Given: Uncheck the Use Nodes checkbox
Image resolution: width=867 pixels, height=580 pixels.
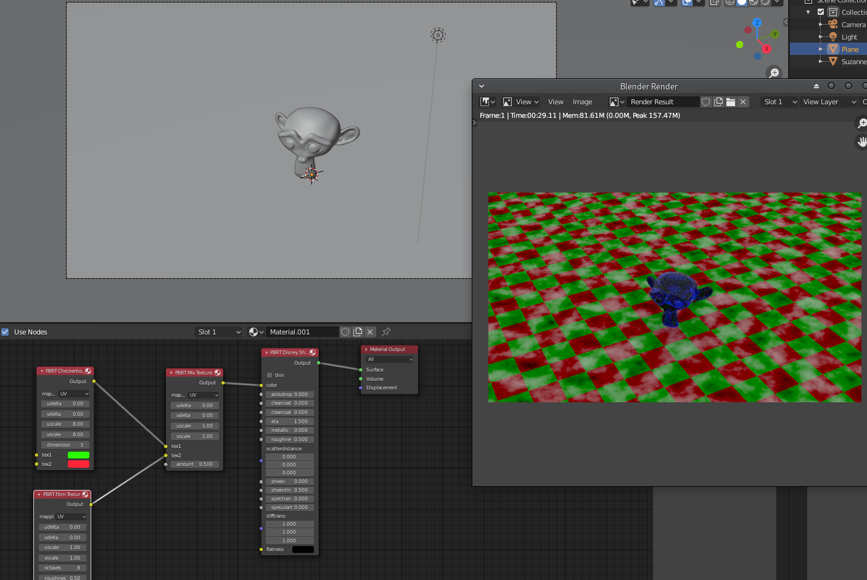Looking at the screenshot, I should point(5,332).
